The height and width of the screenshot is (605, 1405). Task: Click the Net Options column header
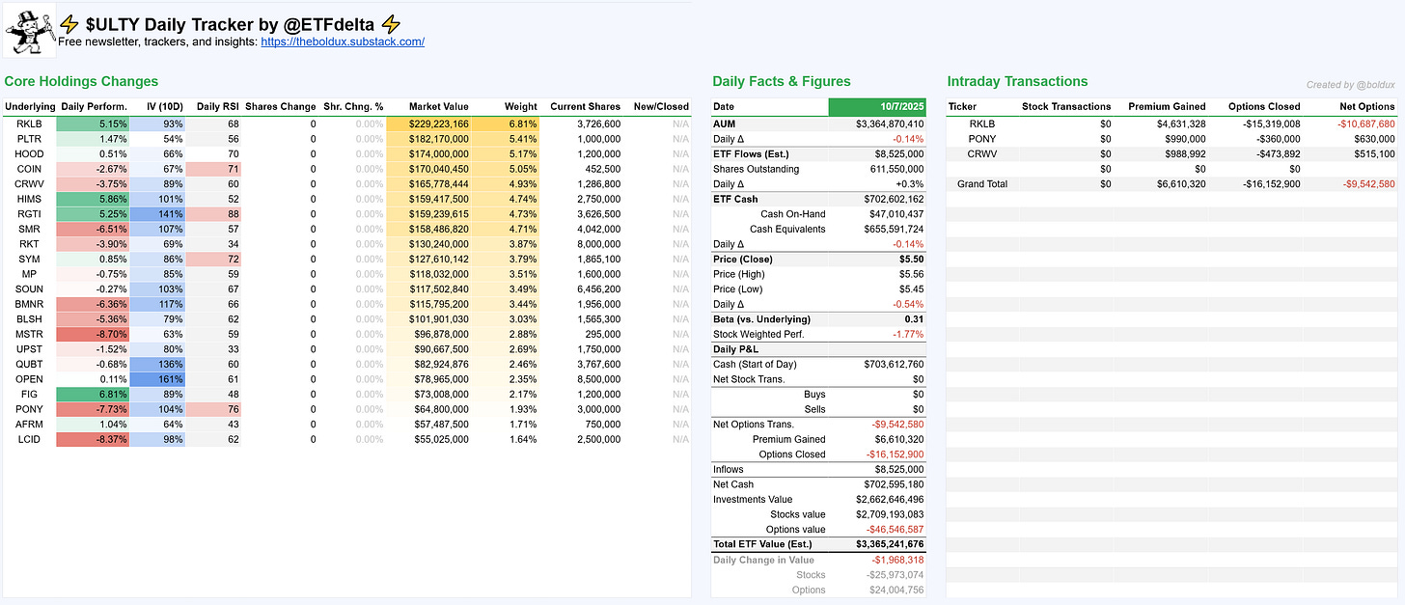click(x=1367, y=106)
